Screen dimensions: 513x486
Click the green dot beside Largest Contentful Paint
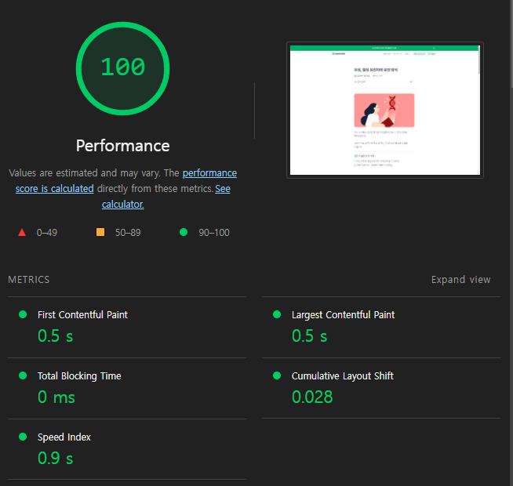(277, 314)
